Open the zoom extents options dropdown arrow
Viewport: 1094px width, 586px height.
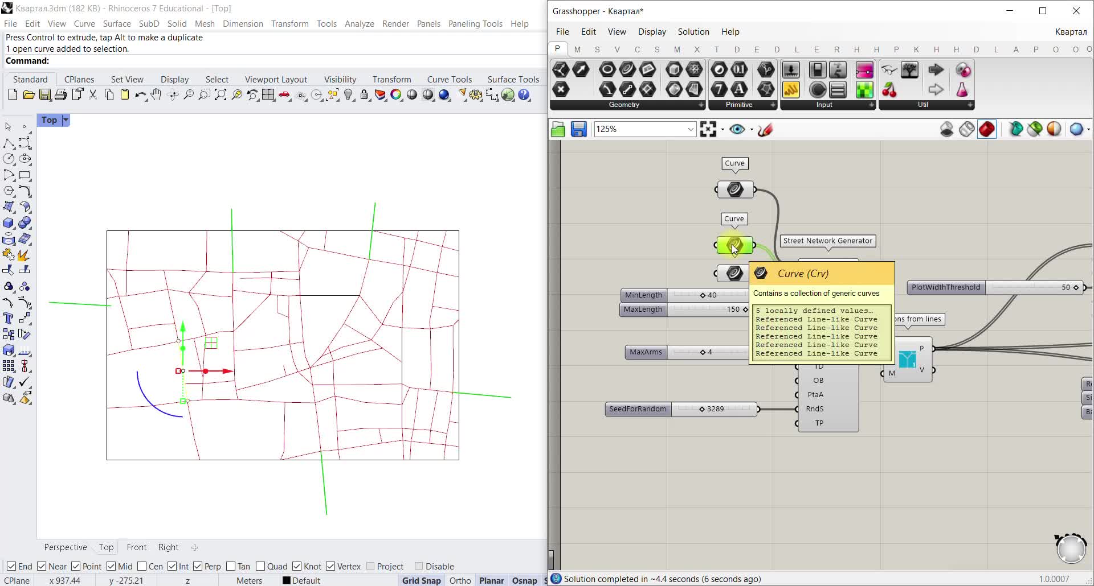pos(722,130)
